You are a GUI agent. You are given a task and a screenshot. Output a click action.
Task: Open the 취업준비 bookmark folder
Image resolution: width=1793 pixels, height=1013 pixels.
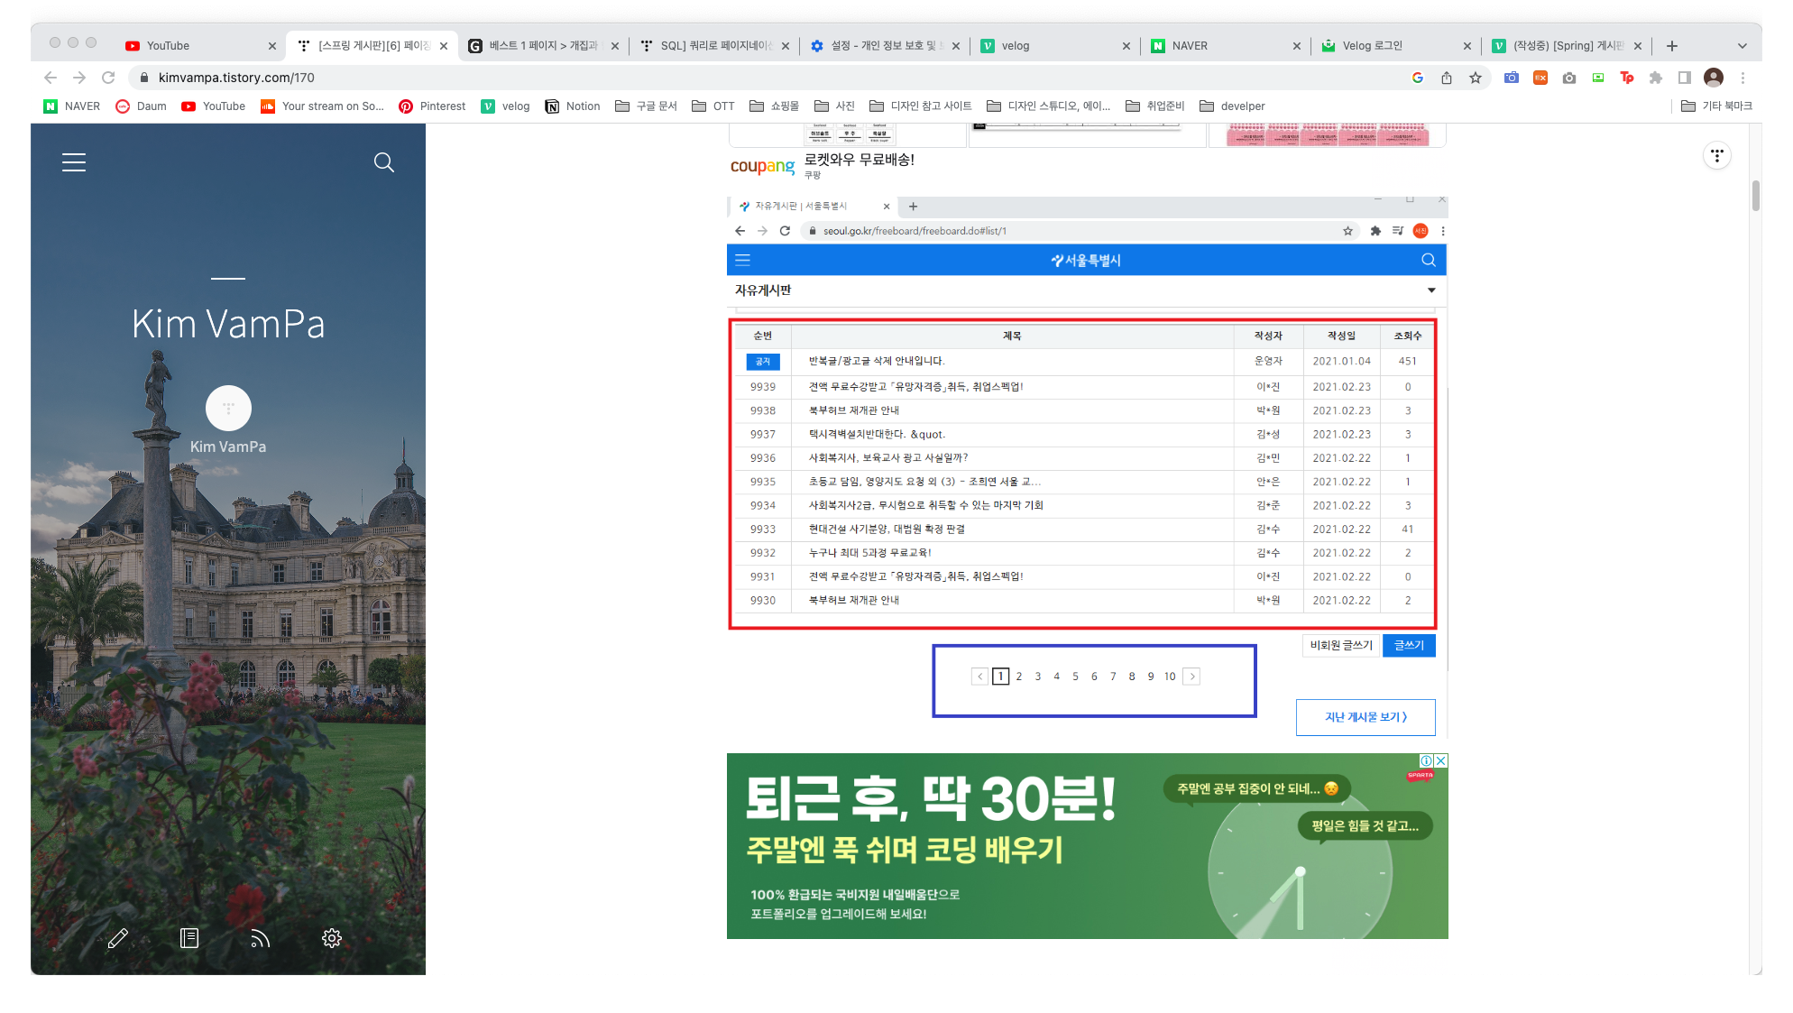click(1155, 106)
